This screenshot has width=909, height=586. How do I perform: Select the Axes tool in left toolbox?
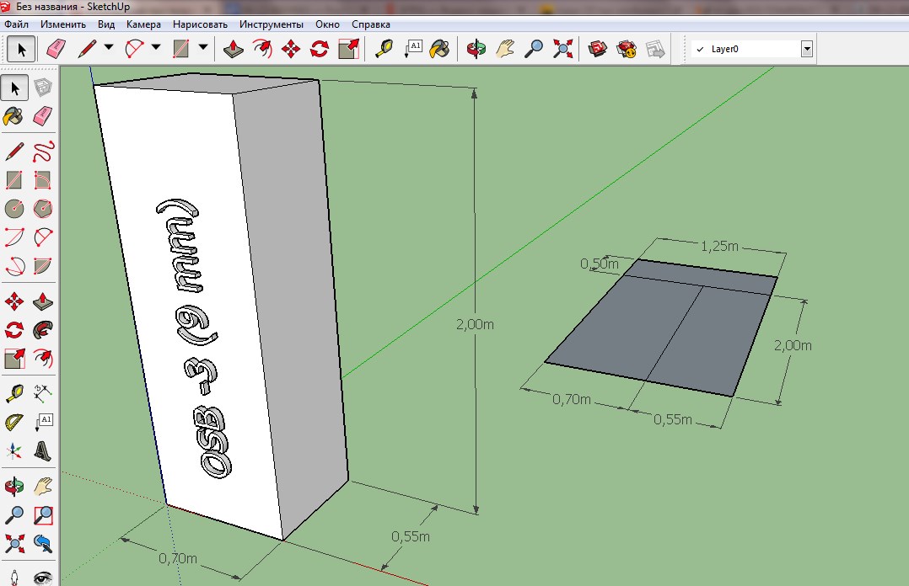(14, 450)
